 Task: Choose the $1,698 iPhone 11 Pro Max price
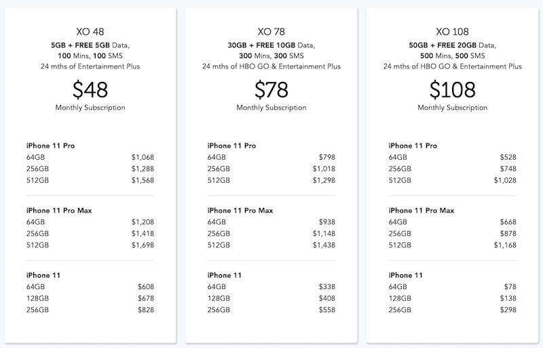pos(143,245)
